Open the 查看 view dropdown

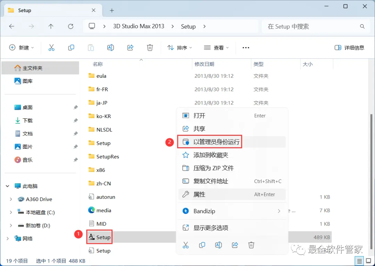coord(216,48)
